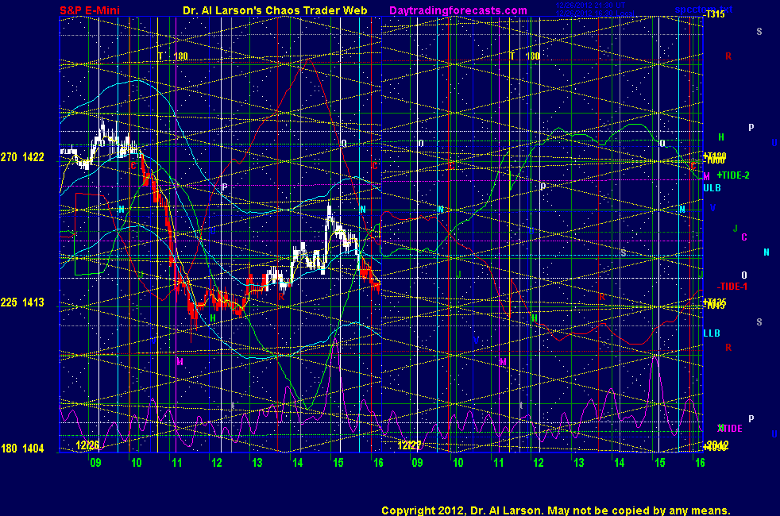780x516 pixels.
Task: Select "Dr. Al Larson's Chaos Trader Web" heading
Action: coord(275,10)
